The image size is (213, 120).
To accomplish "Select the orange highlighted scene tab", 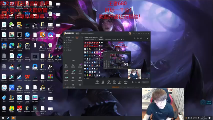I will click(77, 37).
